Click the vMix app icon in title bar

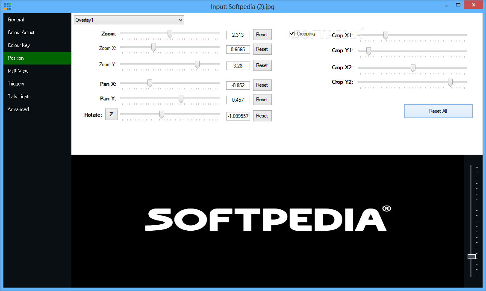coord(8,6)
